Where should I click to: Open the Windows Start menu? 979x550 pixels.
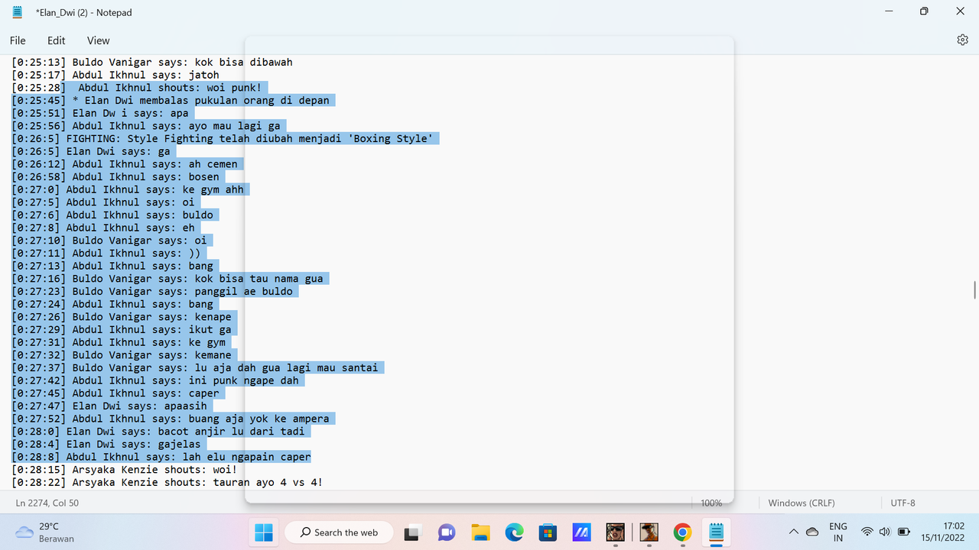coord(263,532)
